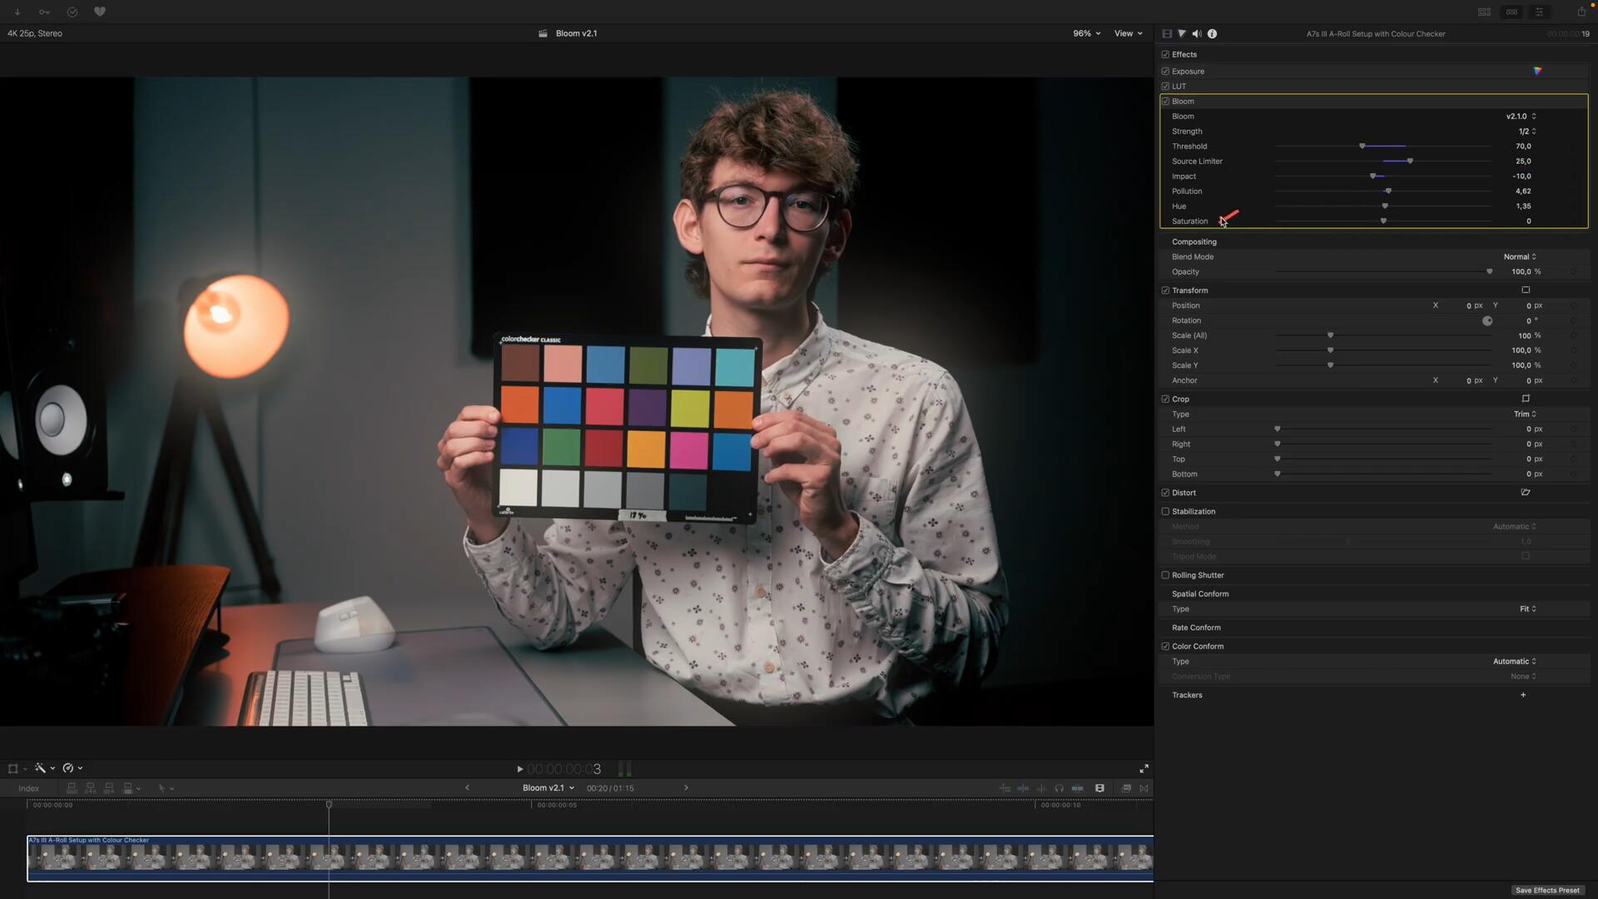
Task: Enable the snapping icon in the timeline toolbar
Action: pos(1144,788)
